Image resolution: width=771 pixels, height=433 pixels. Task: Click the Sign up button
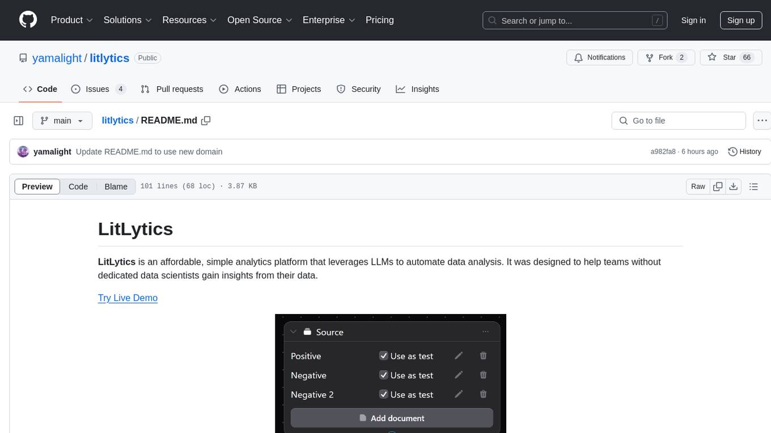coord(741,20)
